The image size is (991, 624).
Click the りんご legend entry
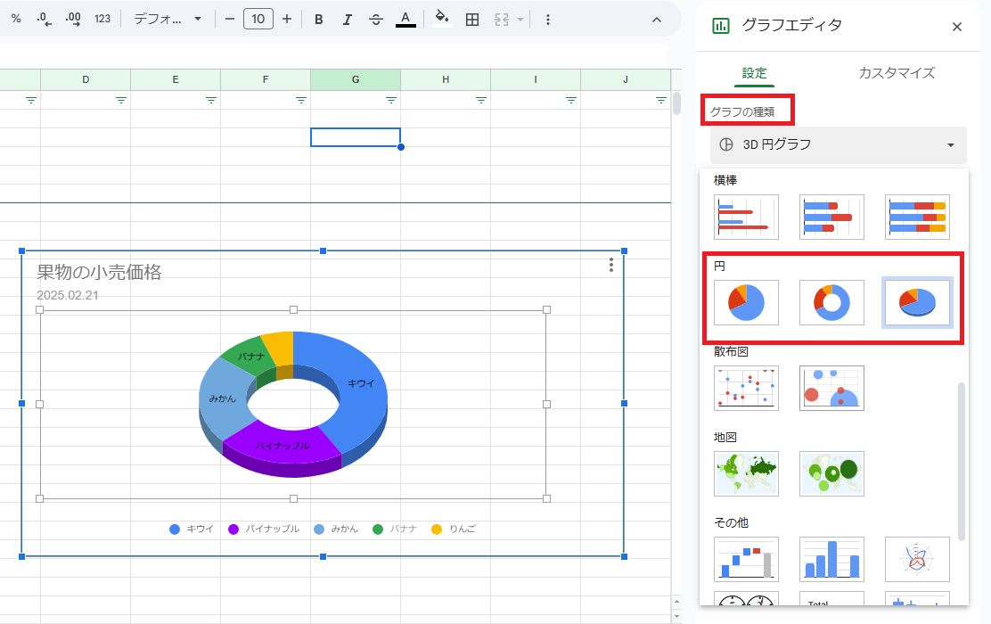click(454, 530)
